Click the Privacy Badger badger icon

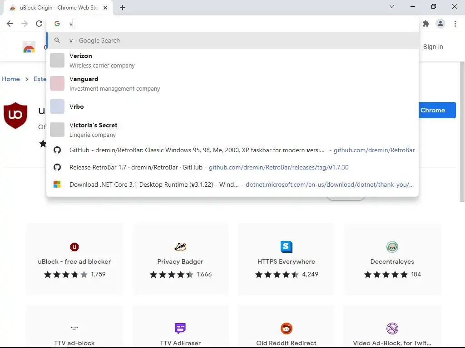pyautogui.click(x=180, y=247)
